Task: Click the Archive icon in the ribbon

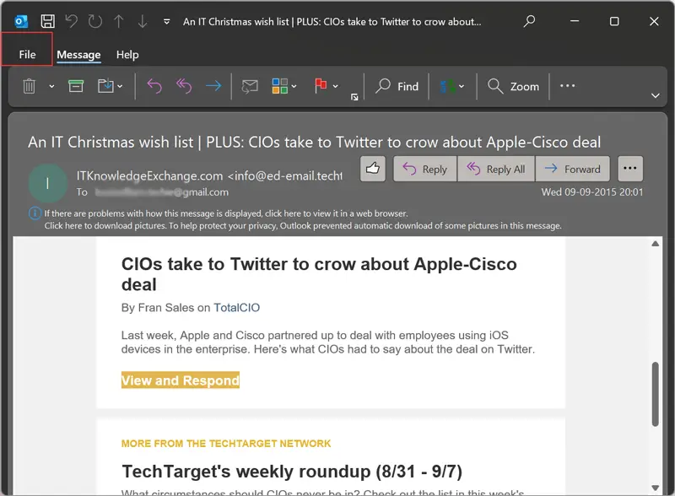Action: tap(76, 86)
